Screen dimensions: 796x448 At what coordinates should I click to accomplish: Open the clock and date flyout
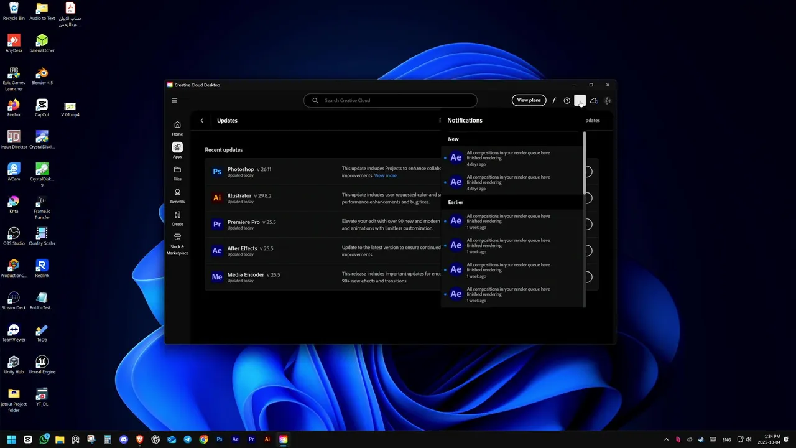(x=769, y=439)
